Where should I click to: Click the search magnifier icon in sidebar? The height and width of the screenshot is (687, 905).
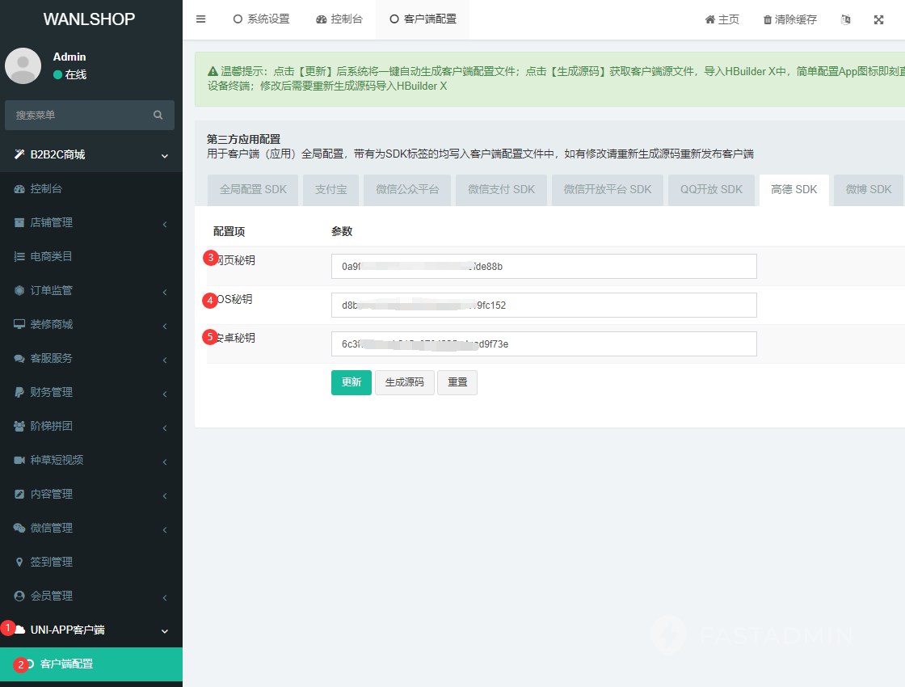[158, 115]
